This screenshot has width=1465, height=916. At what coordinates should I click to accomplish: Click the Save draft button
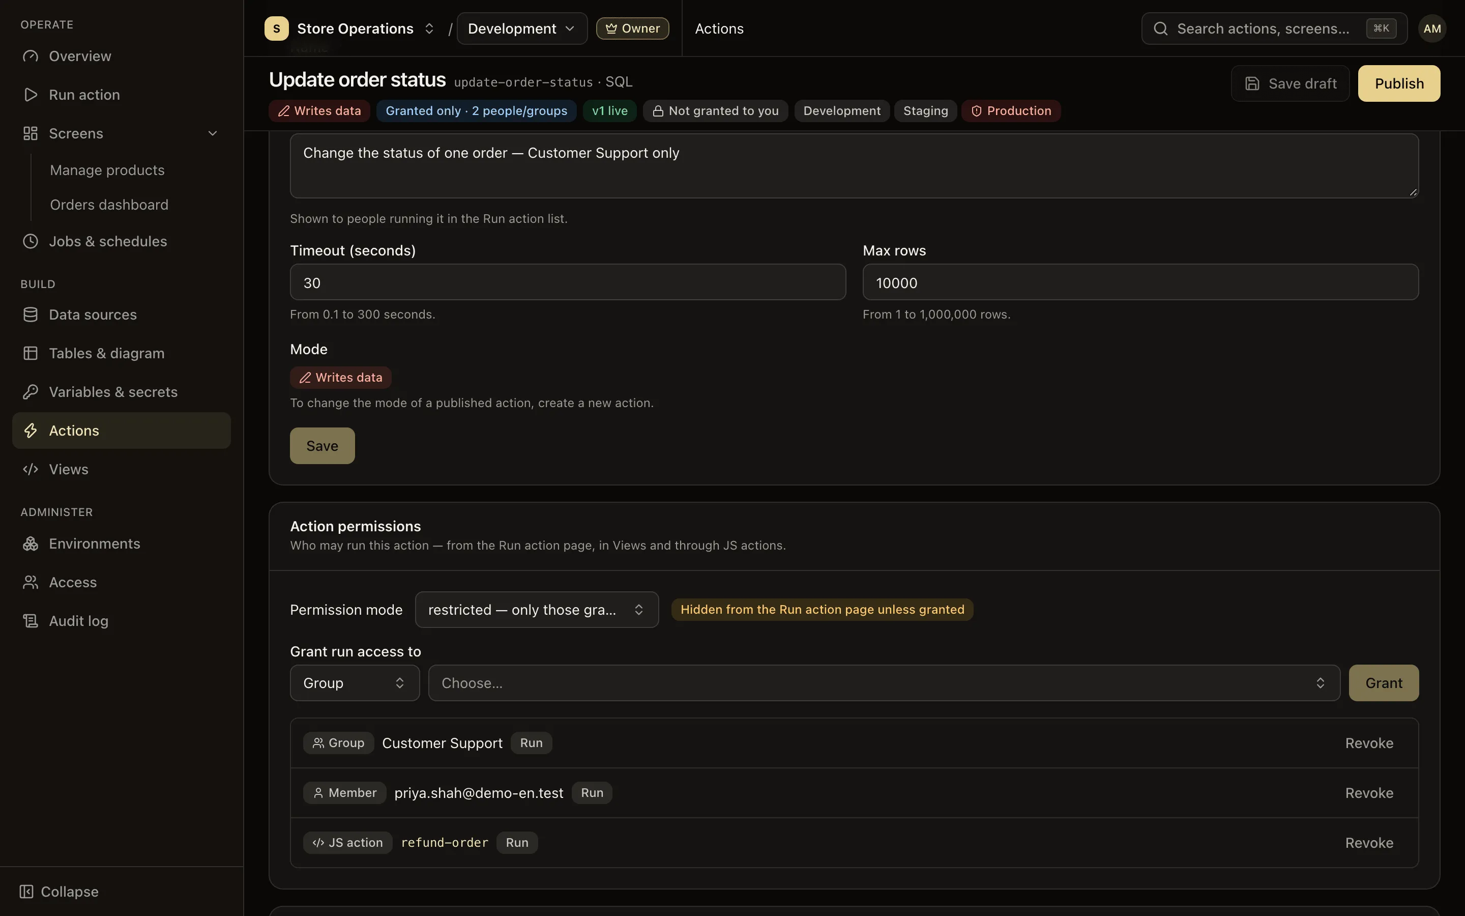coord(1290,83)
